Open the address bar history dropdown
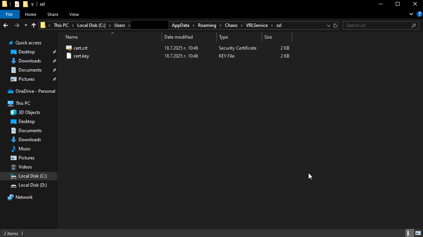The image size is (423, 237). pyautogui.click(x=328, y=25)
